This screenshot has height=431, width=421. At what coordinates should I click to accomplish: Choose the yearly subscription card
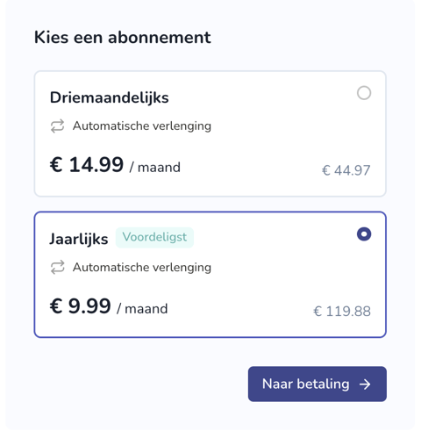[x=210, y=275]
